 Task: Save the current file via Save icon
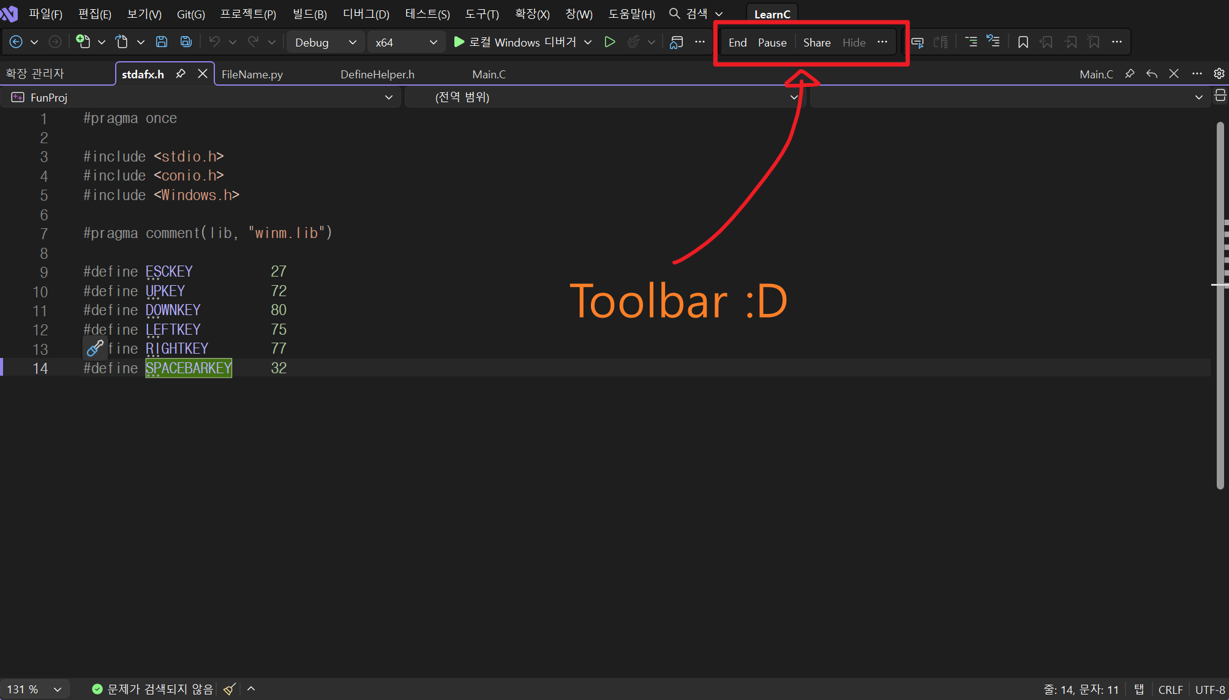point(162,42)
